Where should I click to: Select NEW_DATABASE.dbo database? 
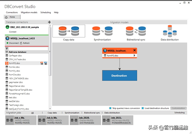pos(19,79)
